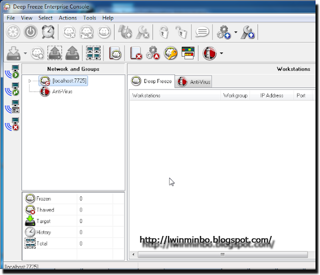The image size is (320, 275).
Task: Open the Actions menu
Action: click(x=68, y=18)
